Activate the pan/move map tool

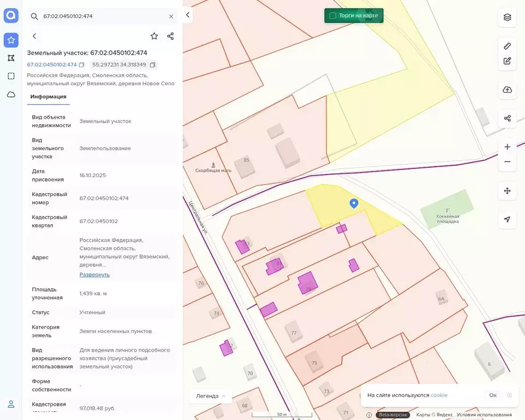[507, 190]
